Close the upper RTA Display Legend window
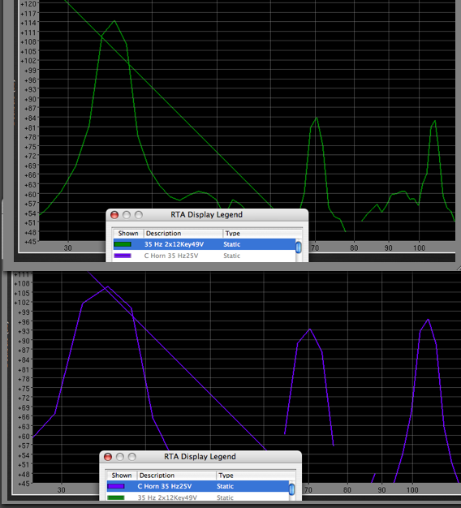461x508 pixels. (114, 215)
